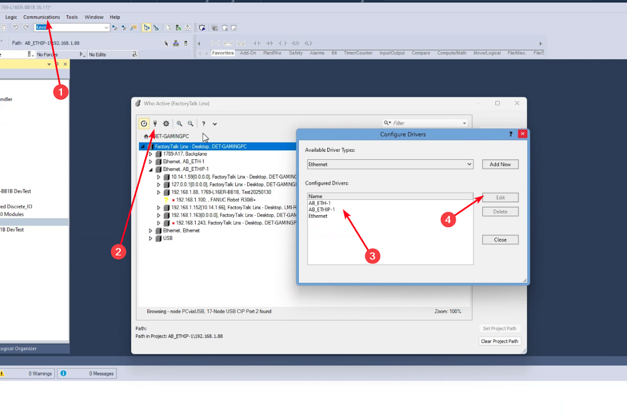Switch to the Timer/Counter instruction tab

click(358, 53)
